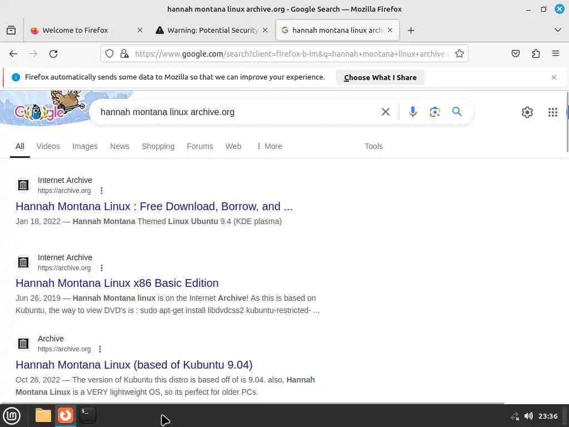
Task: Switch to Welcome to Firefox tab
Action: (x=86, y=30)
